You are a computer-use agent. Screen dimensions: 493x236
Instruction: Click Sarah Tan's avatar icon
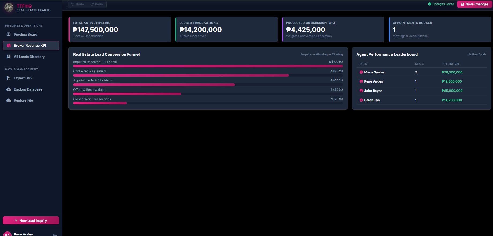pos(361,100)
